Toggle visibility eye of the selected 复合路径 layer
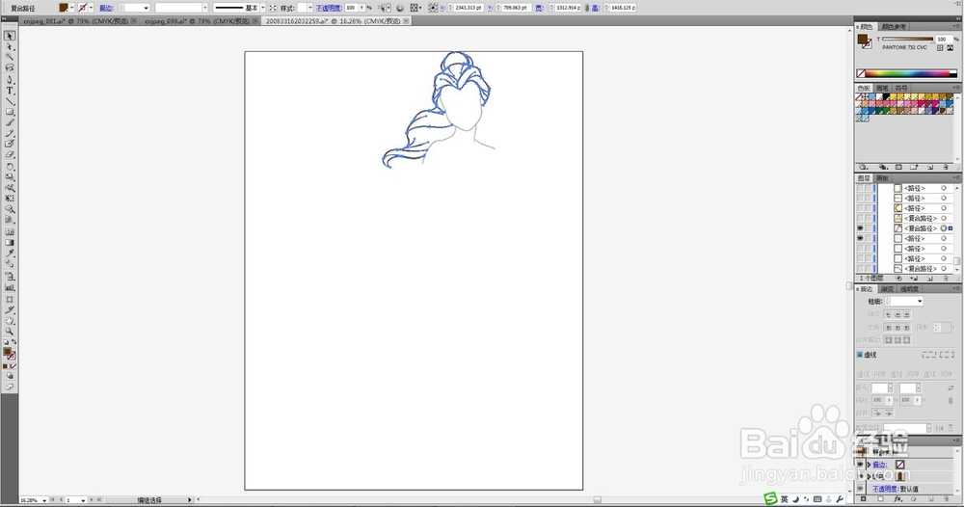The height and width of the screenshot is (507, 964). tap(860, 228)
